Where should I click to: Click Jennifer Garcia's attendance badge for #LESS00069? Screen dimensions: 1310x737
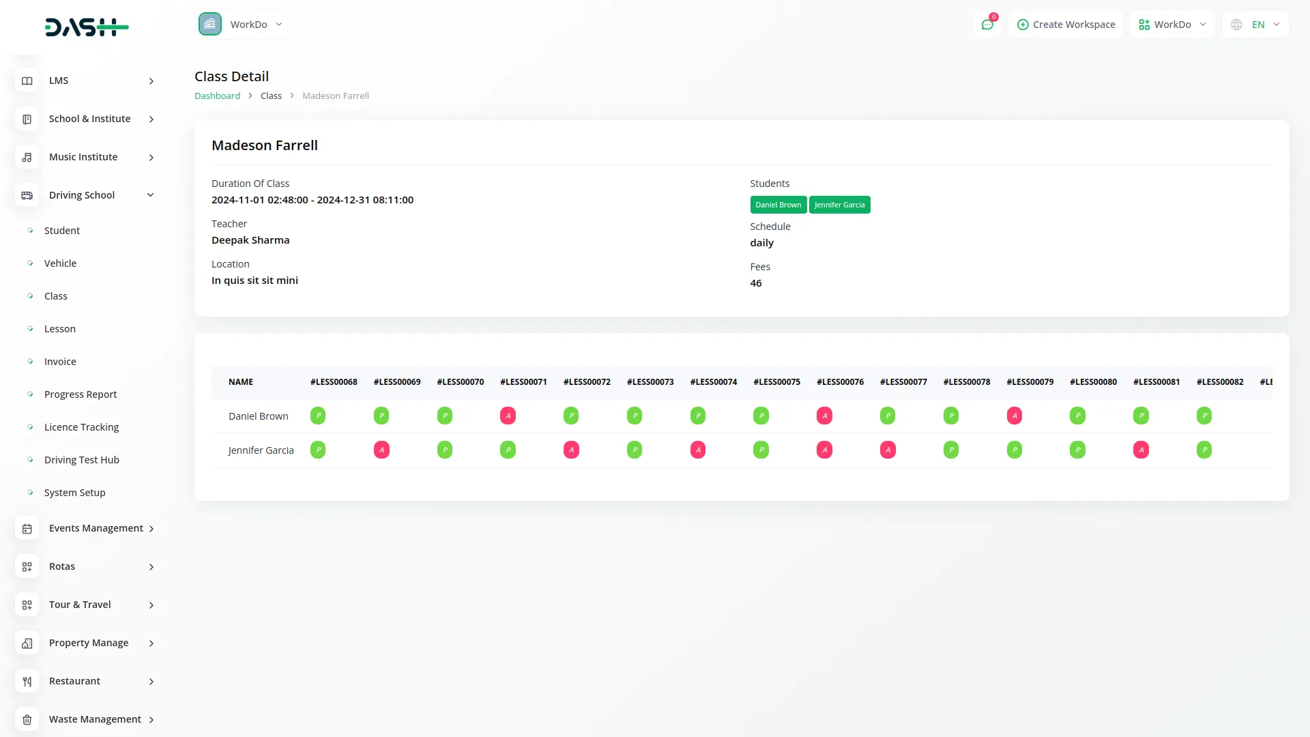[381, 450]
